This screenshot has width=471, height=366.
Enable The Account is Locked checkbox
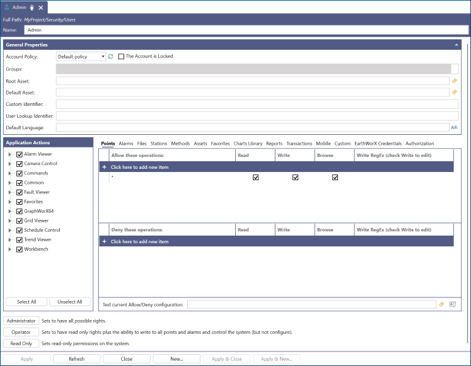pos(122,57)
